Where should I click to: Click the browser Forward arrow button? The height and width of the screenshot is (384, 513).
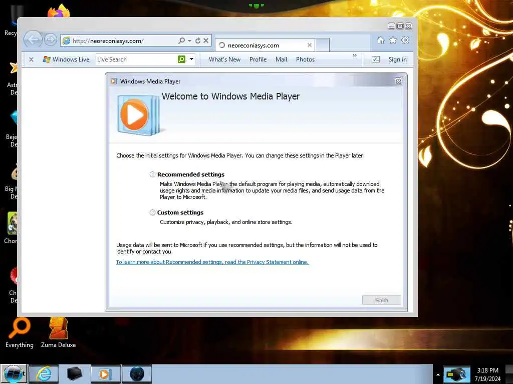pos(51,40)
